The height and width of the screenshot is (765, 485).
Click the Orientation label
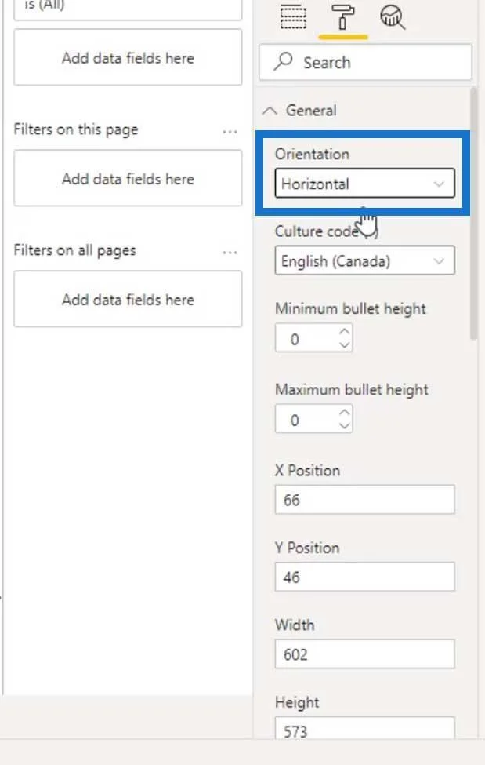(x=312, y=154)
